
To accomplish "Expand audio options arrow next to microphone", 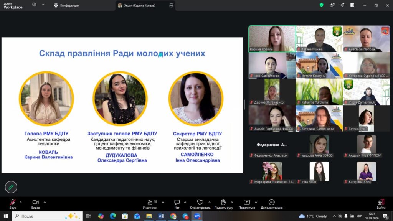I will [x=21, y=202].
